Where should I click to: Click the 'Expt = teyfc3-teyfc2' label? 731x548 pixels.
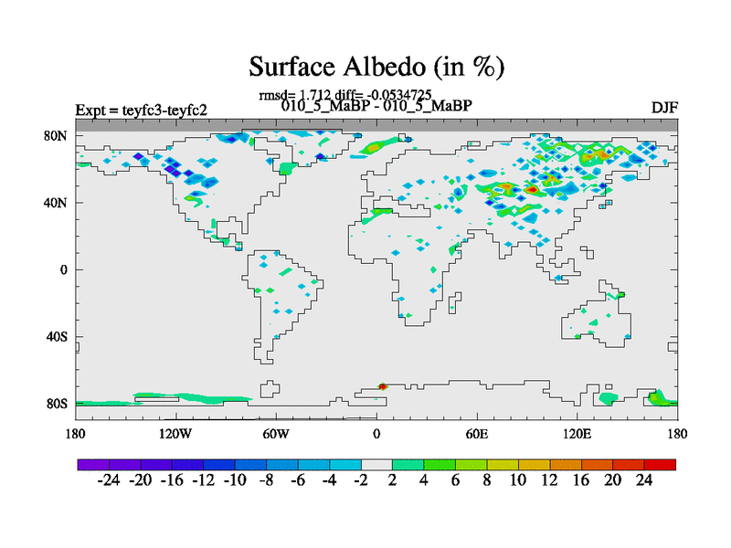[x=141, y=111]
